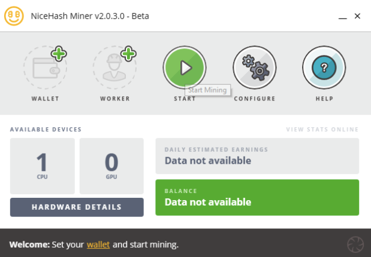The image size is (371, 257).
Task: Select the GPU device count tile
Action: pos(111,166)
